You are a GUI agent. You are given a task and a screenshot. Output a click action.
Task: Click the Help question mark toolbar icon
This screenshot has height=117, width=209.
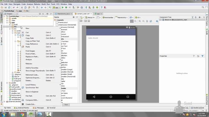tap(102, 7)
